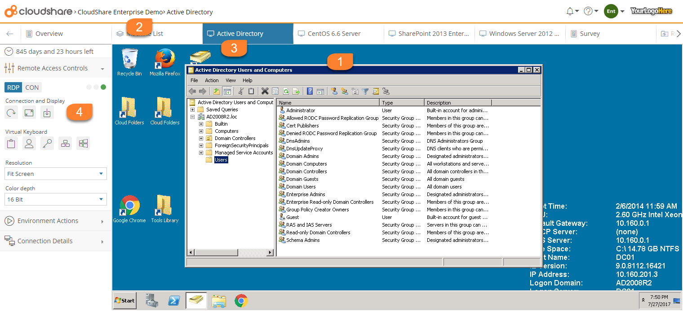Expand the Environment Actions section
Viewport: 683px width, 311px height.
pos(56,221)
